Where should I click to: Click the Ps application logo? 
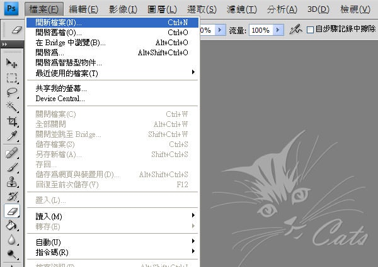coord(11,9)
